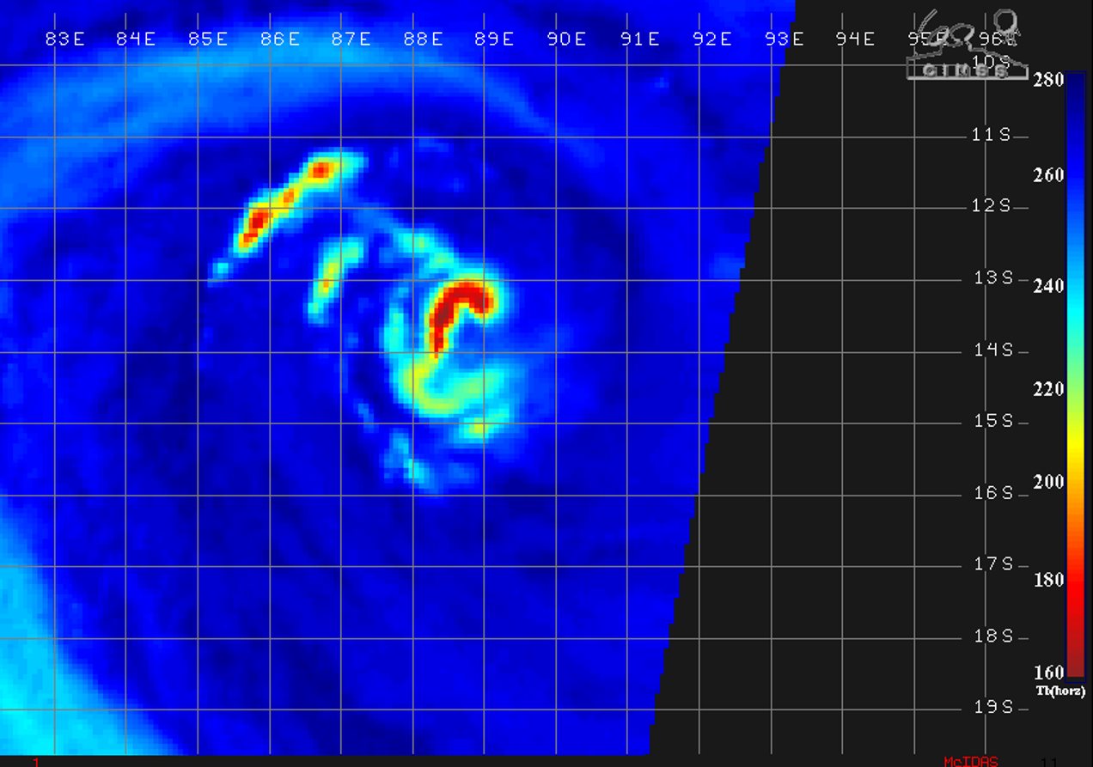
Task: Select the 240 color scale value
Action: [x=1048, y=285]
